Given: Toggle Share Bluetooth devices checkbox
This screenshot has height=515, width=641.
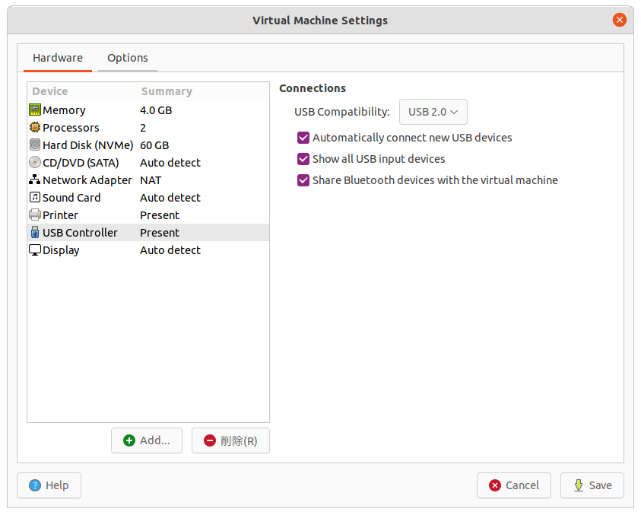Looking at the screenshot, I should [x=303, y=180].
